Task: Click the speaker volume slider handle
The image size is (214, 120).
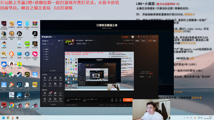Action: click(x=92, y=99)
